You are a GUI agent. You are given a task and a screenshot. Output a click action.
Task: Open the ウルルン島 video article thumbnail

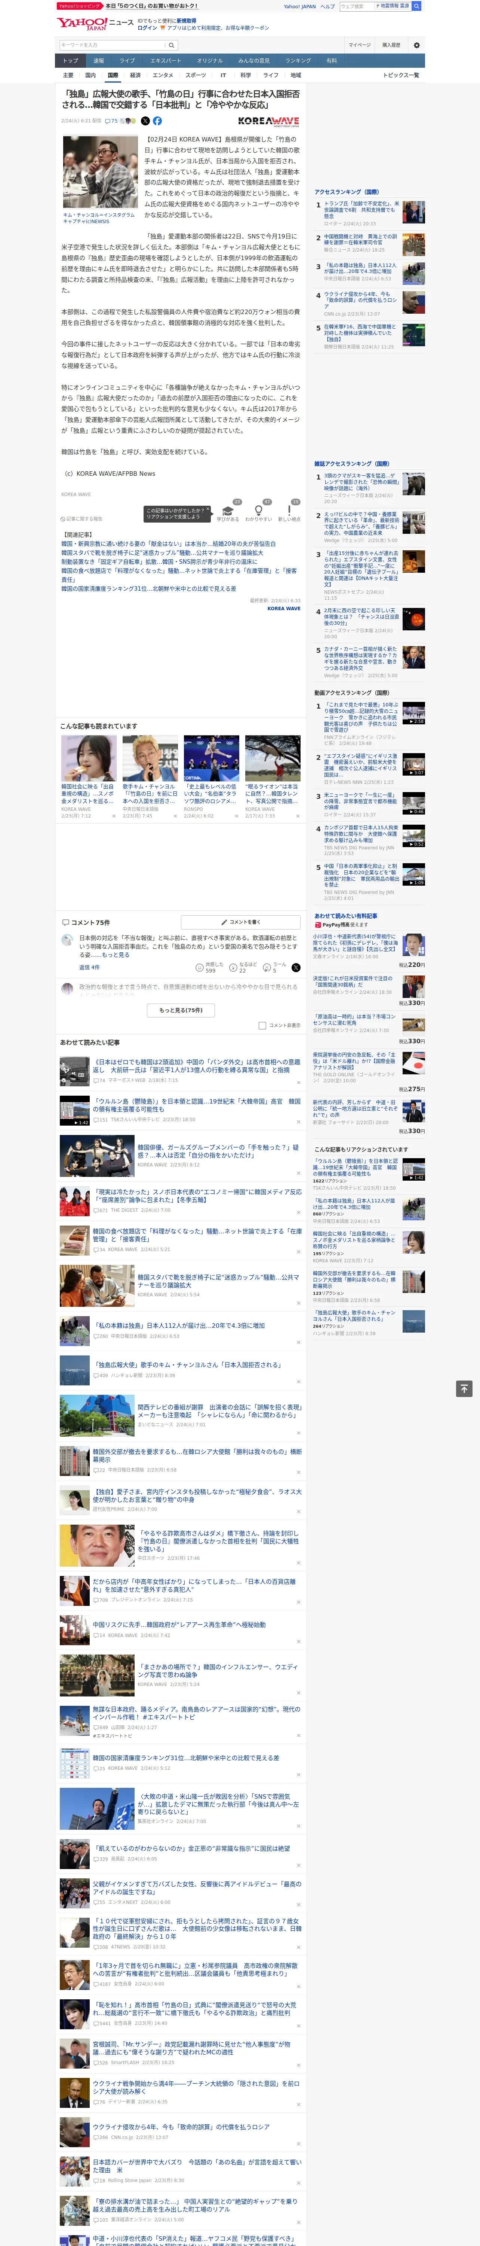75,1111
